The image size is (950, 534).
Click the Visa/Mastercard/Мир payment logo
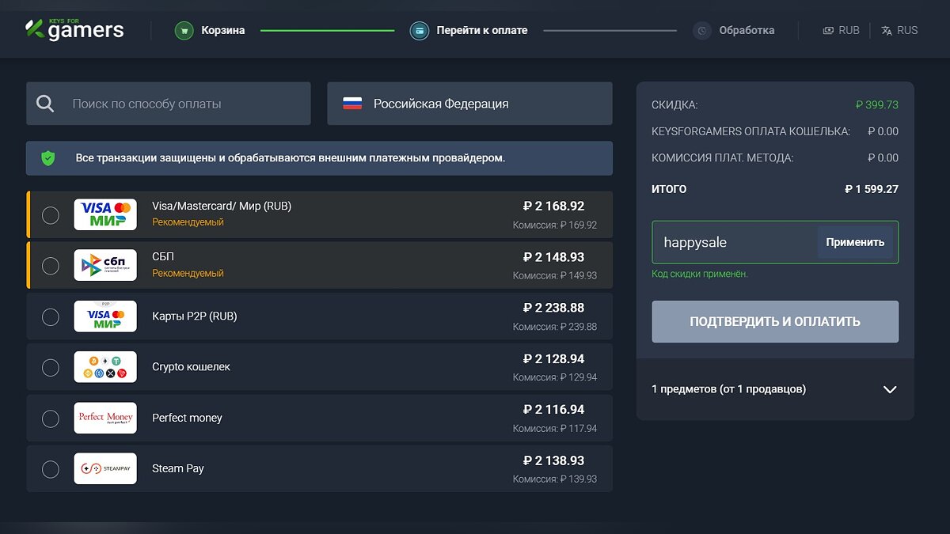point(105,214)
